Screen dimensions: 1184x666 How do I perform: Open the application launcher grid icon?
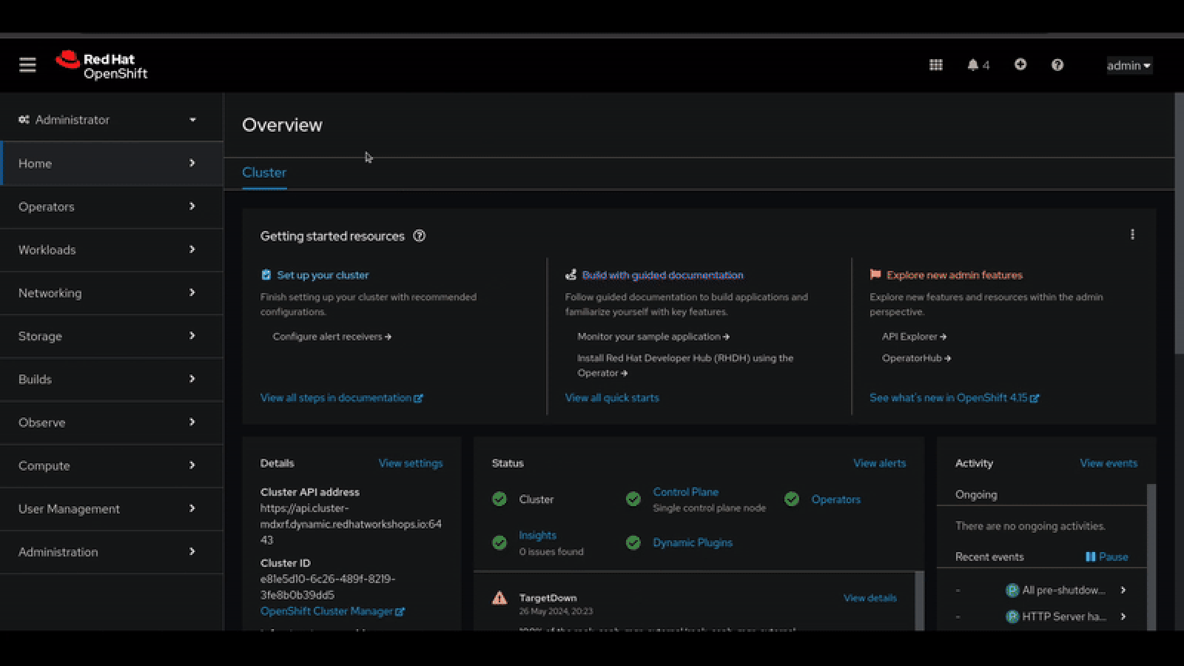(x=935, y=65)
